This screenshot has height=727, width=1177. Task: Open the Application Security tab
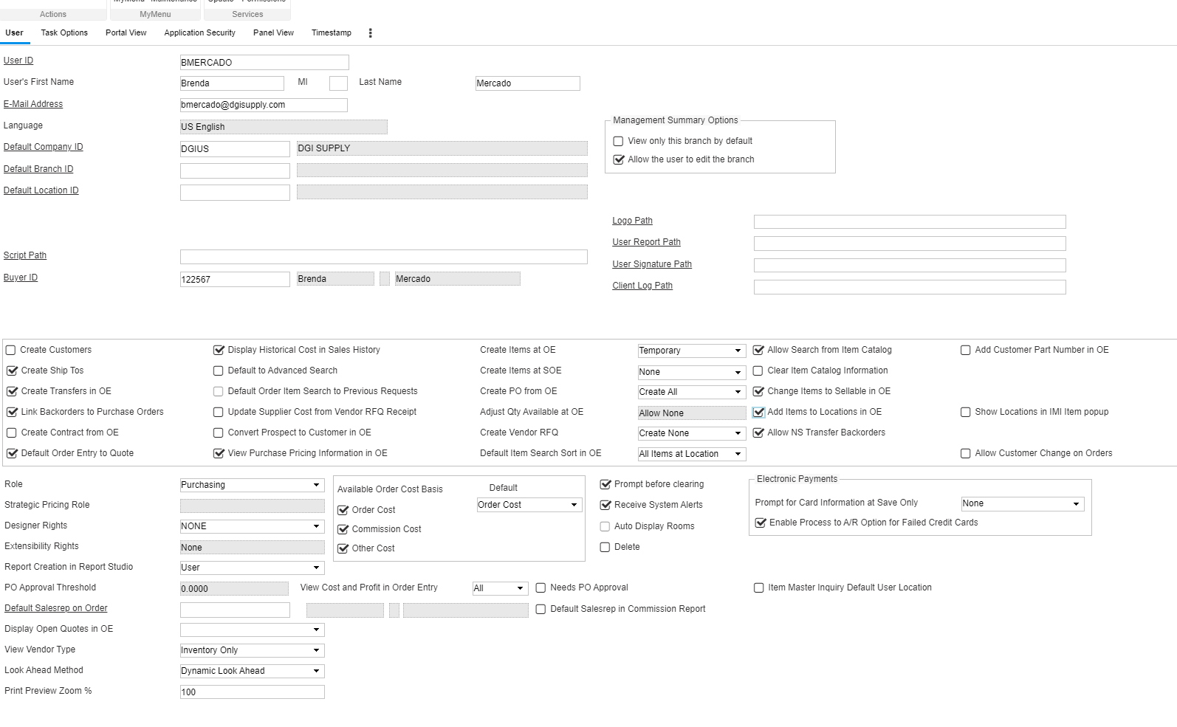(199, 33)
